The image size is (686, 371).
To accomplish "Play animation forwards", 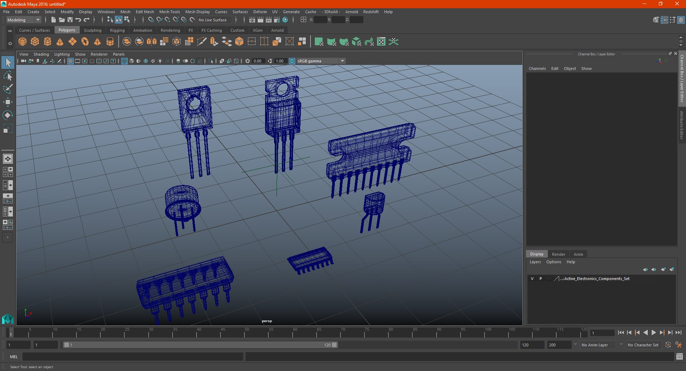I will point(653,332).
